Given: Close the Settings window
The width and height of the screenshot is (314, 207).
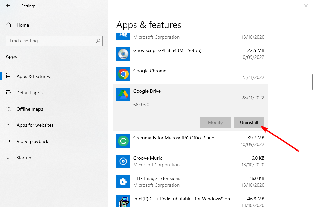Looking at the screenshot, I should click(x=306, y=6).
